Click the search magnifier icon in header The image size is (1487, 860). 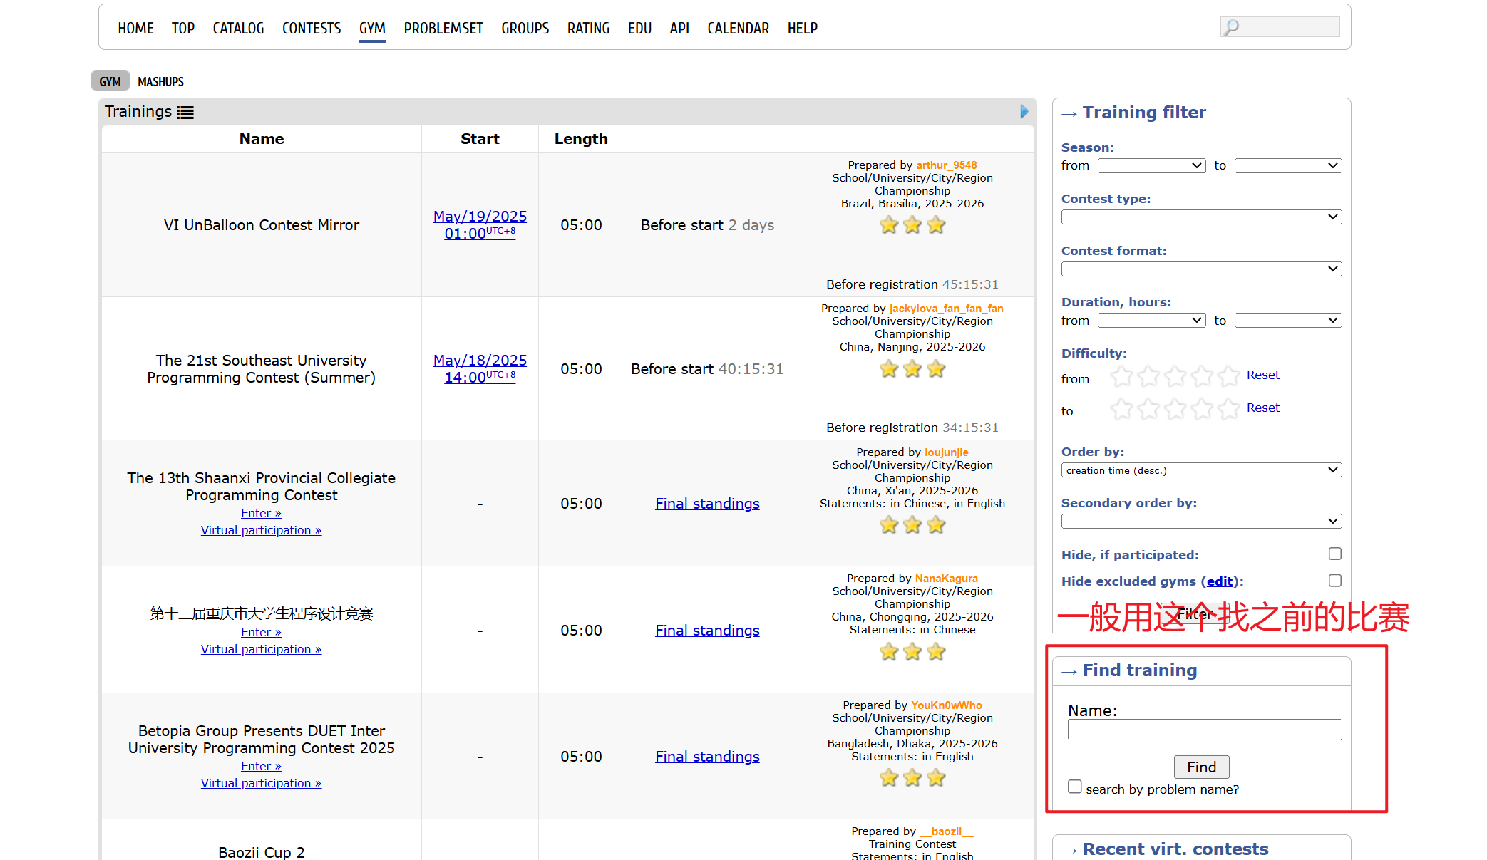tap(1231, 27)
